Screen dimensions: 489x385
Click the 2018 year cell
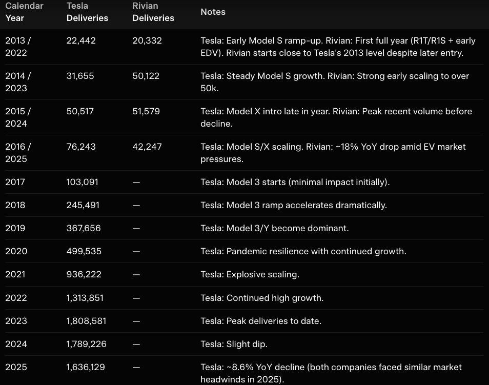15,205
